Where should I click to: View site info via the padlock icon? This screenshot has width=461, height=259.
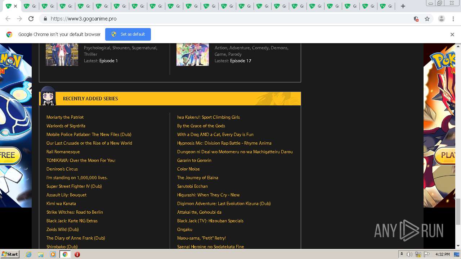click(x=45, y=19)
